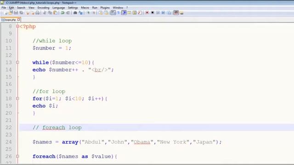Click the "Obama" string in array
This screenshot has height=165, width=294.
(142, 142)
